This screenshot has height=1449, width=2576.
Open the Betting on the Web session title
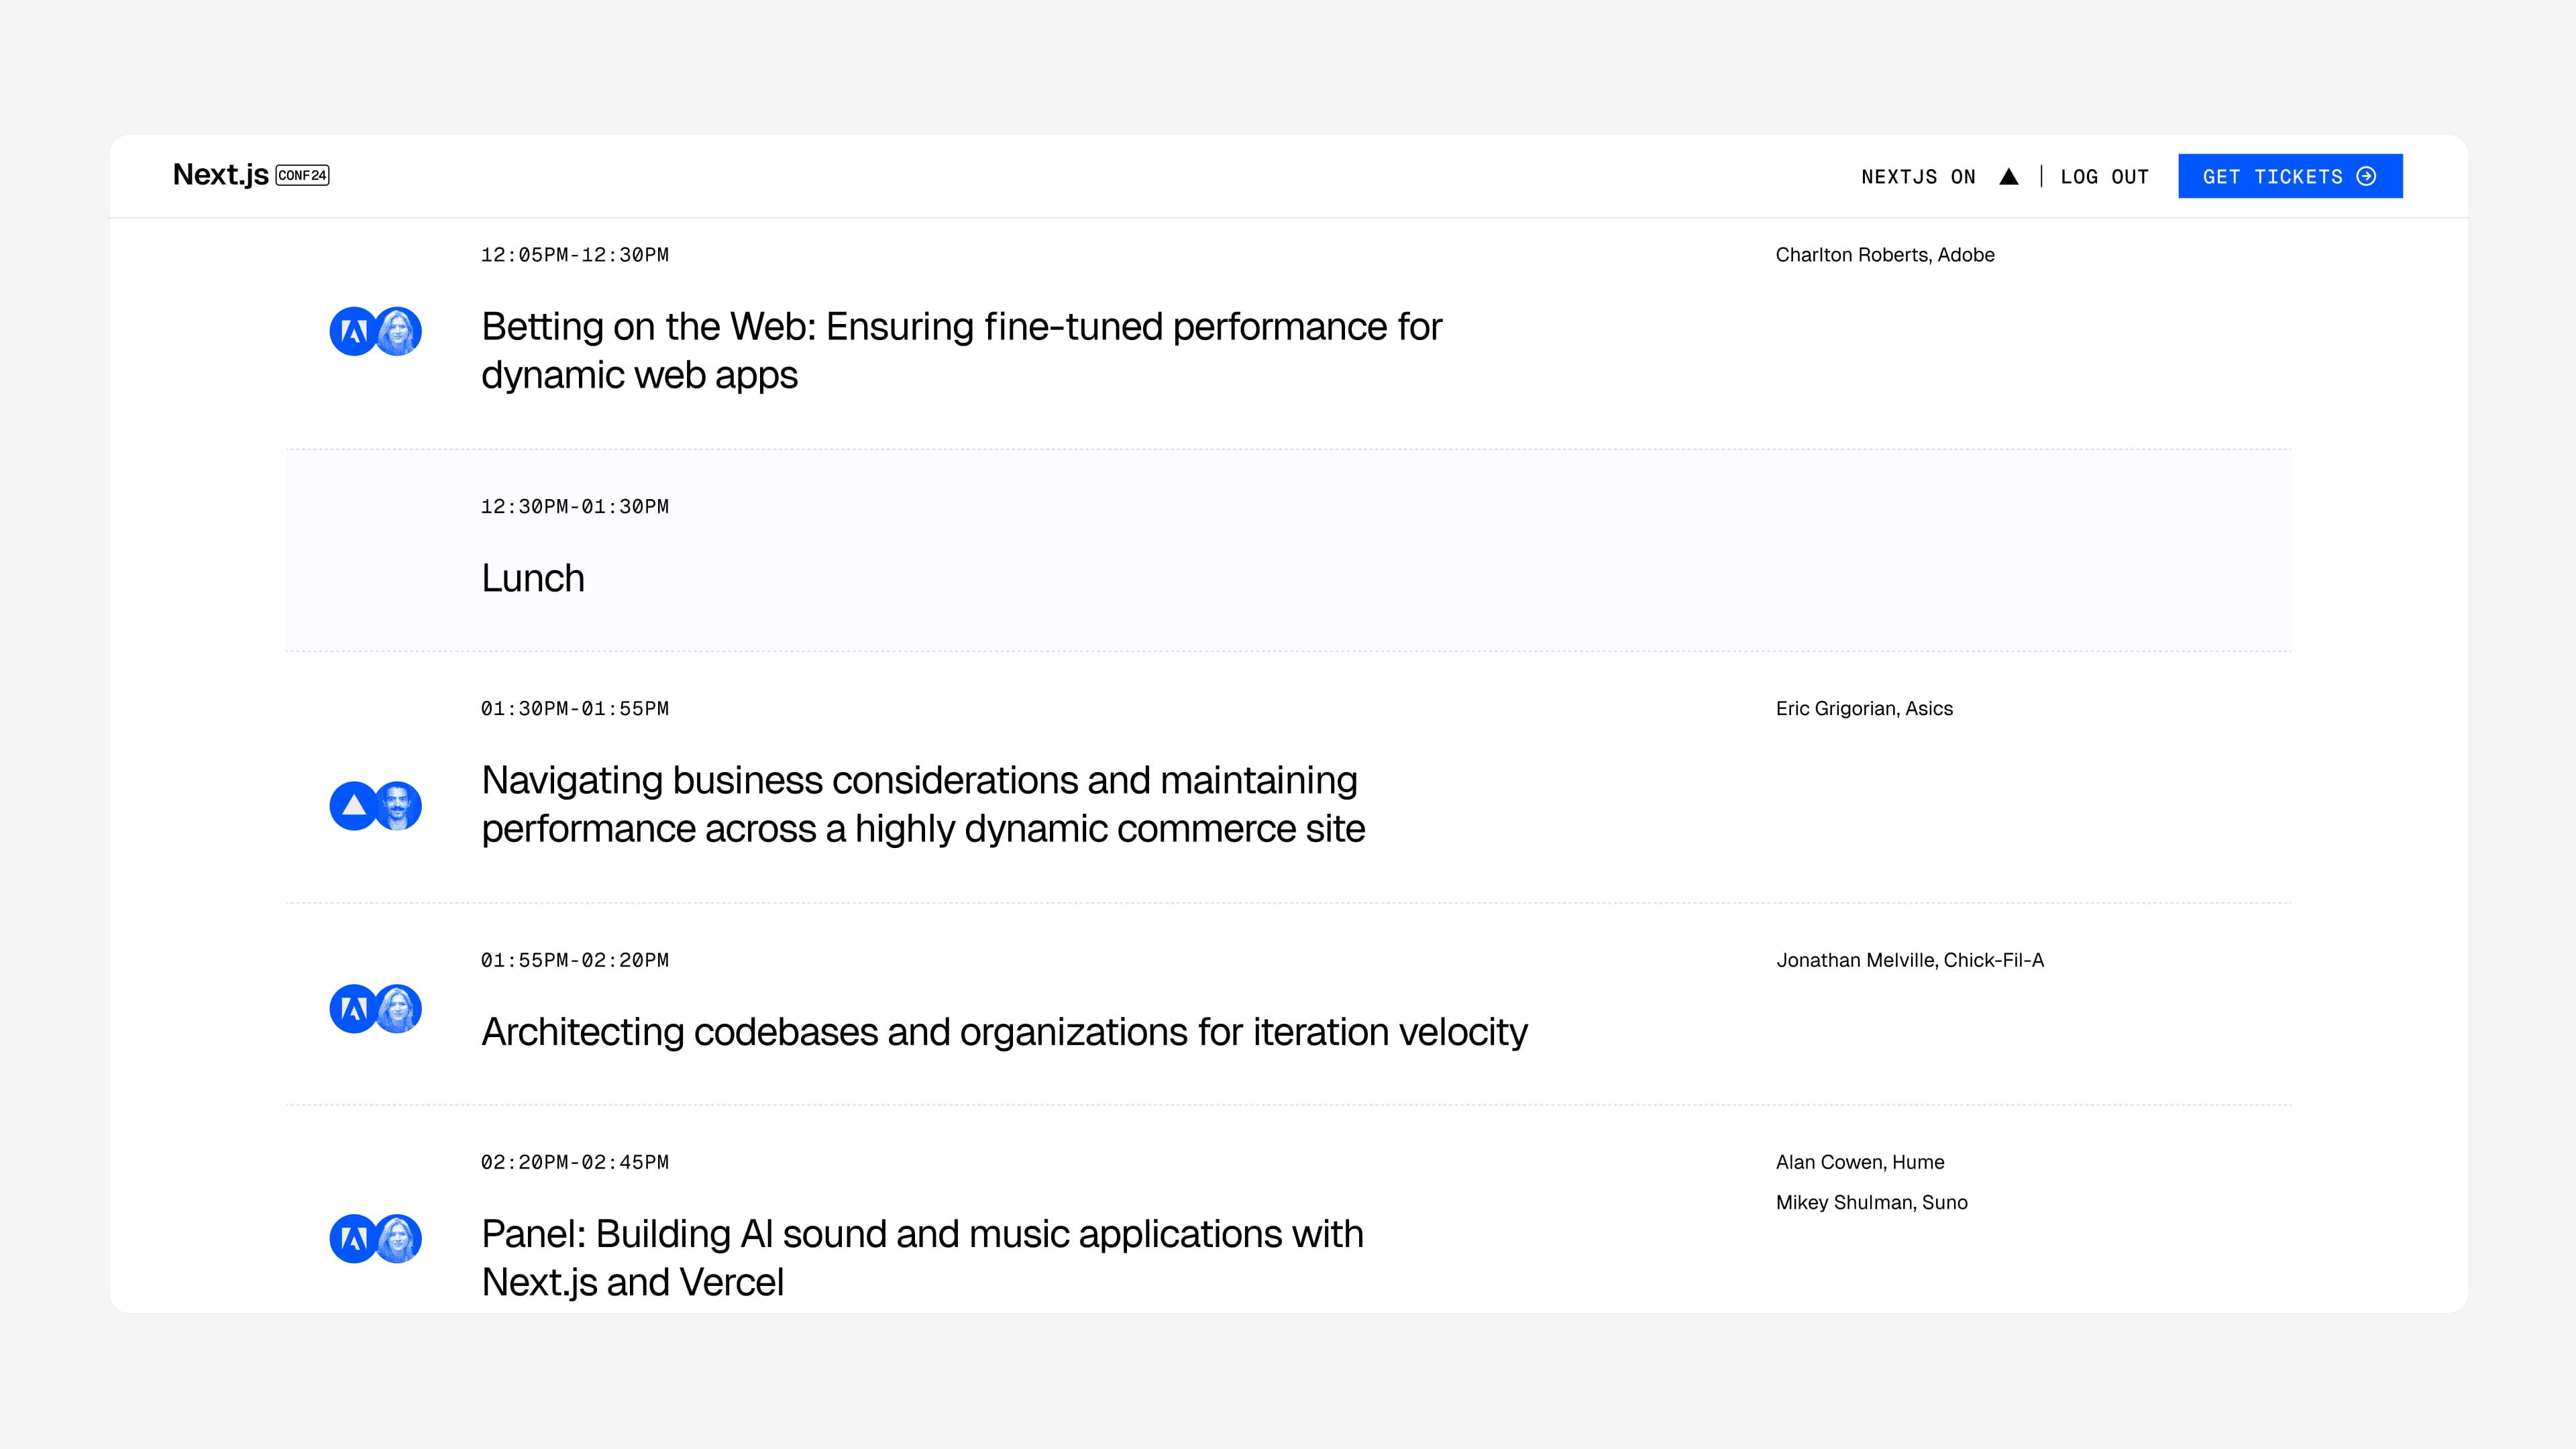pos(960,351)
